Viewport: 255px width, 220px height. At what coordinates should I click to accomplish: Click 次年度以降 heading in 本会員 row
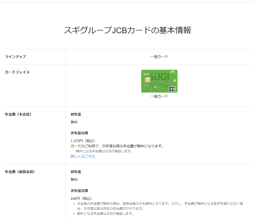(x=79, y=133)
